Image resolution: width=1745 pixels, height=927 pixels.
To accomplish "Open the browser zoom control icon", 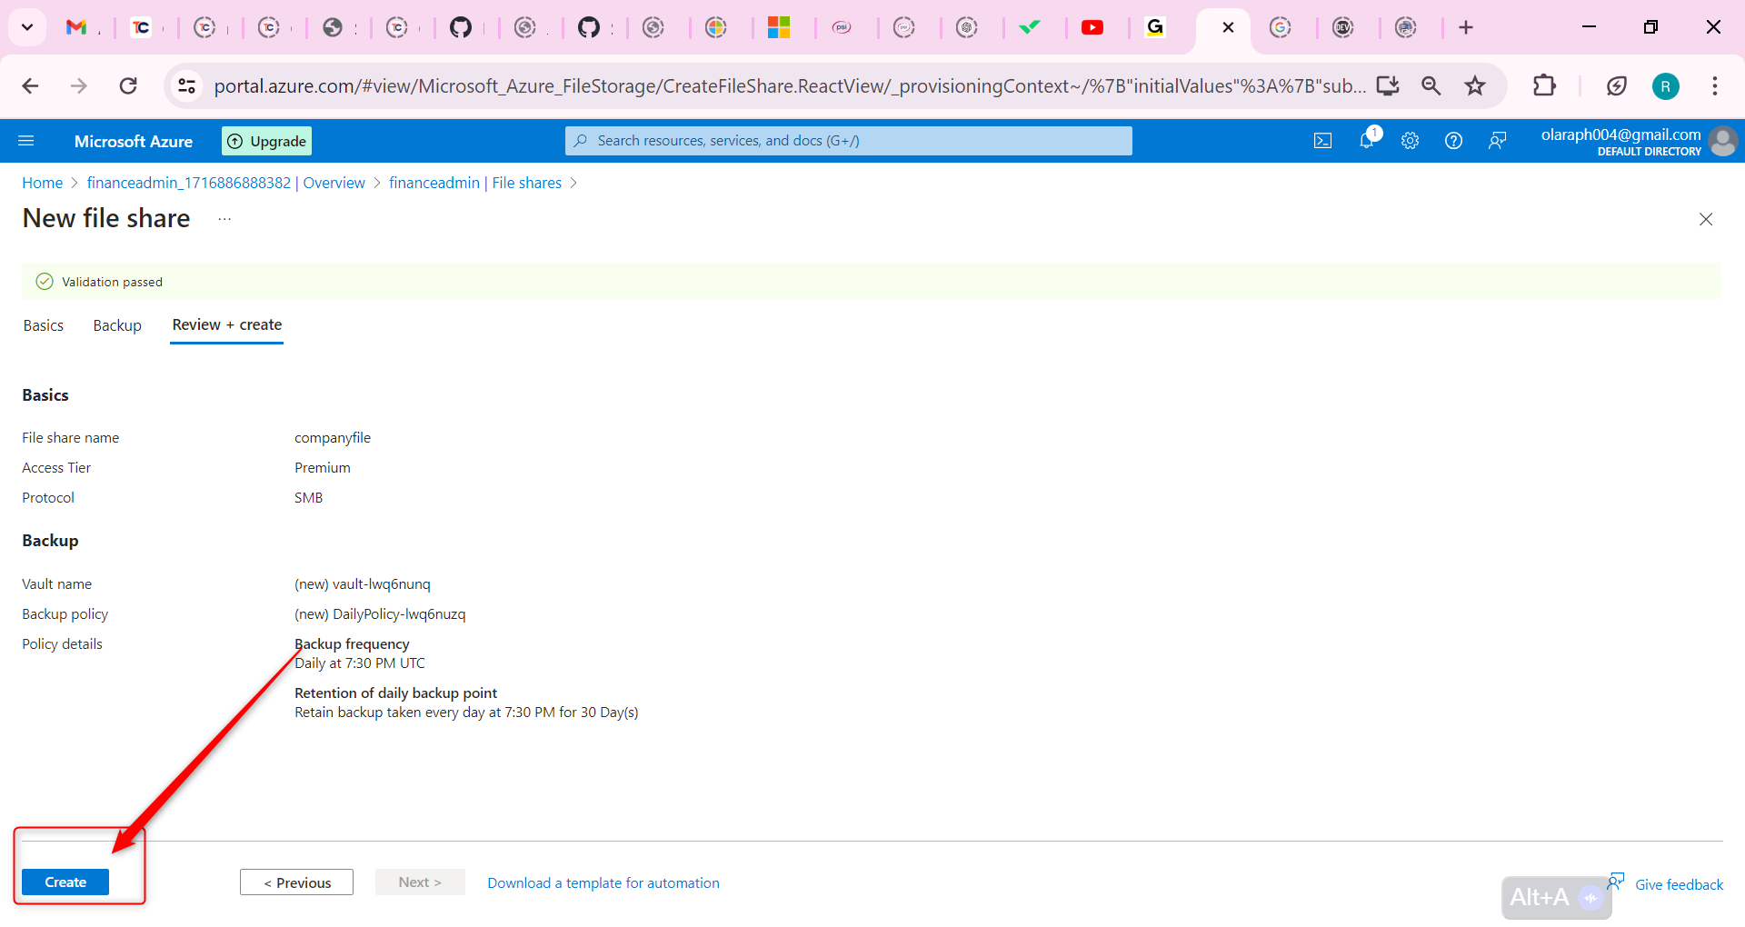I will click(1431, 86).
